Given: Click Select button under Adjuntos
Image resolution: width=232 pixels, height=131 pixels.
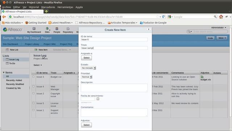Looking at the screenshot, I should pos(86,125).
